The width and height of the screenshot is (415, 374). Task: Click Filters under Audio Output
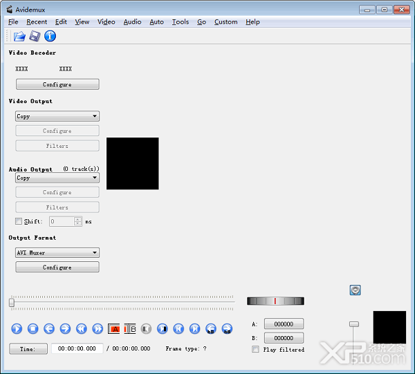57,207
